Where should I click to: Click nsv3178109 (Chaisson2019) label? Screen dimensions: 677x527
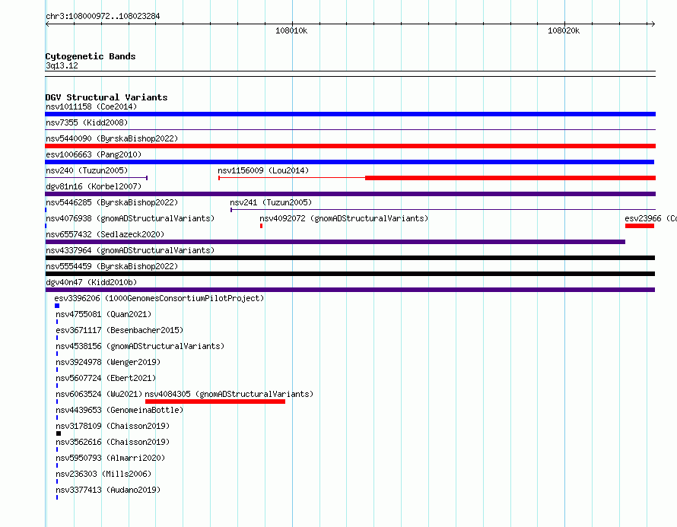point(113,426)
